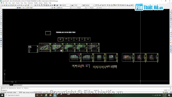Switch to the Layout1 tab
172x97 pixels.
15,85
